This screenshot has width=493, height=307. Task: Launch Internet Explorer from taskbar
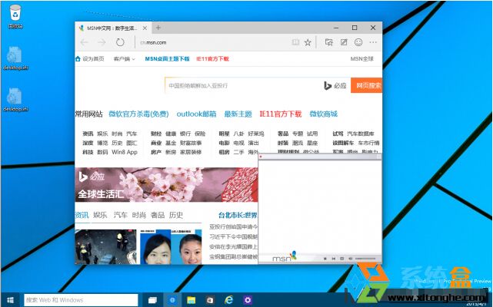pos(229,300)
